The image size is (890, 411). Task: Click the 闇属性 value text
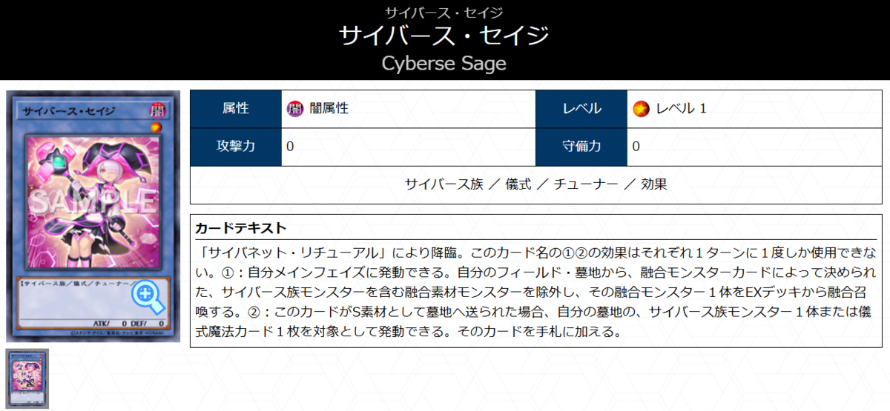[x=329, y=109]
